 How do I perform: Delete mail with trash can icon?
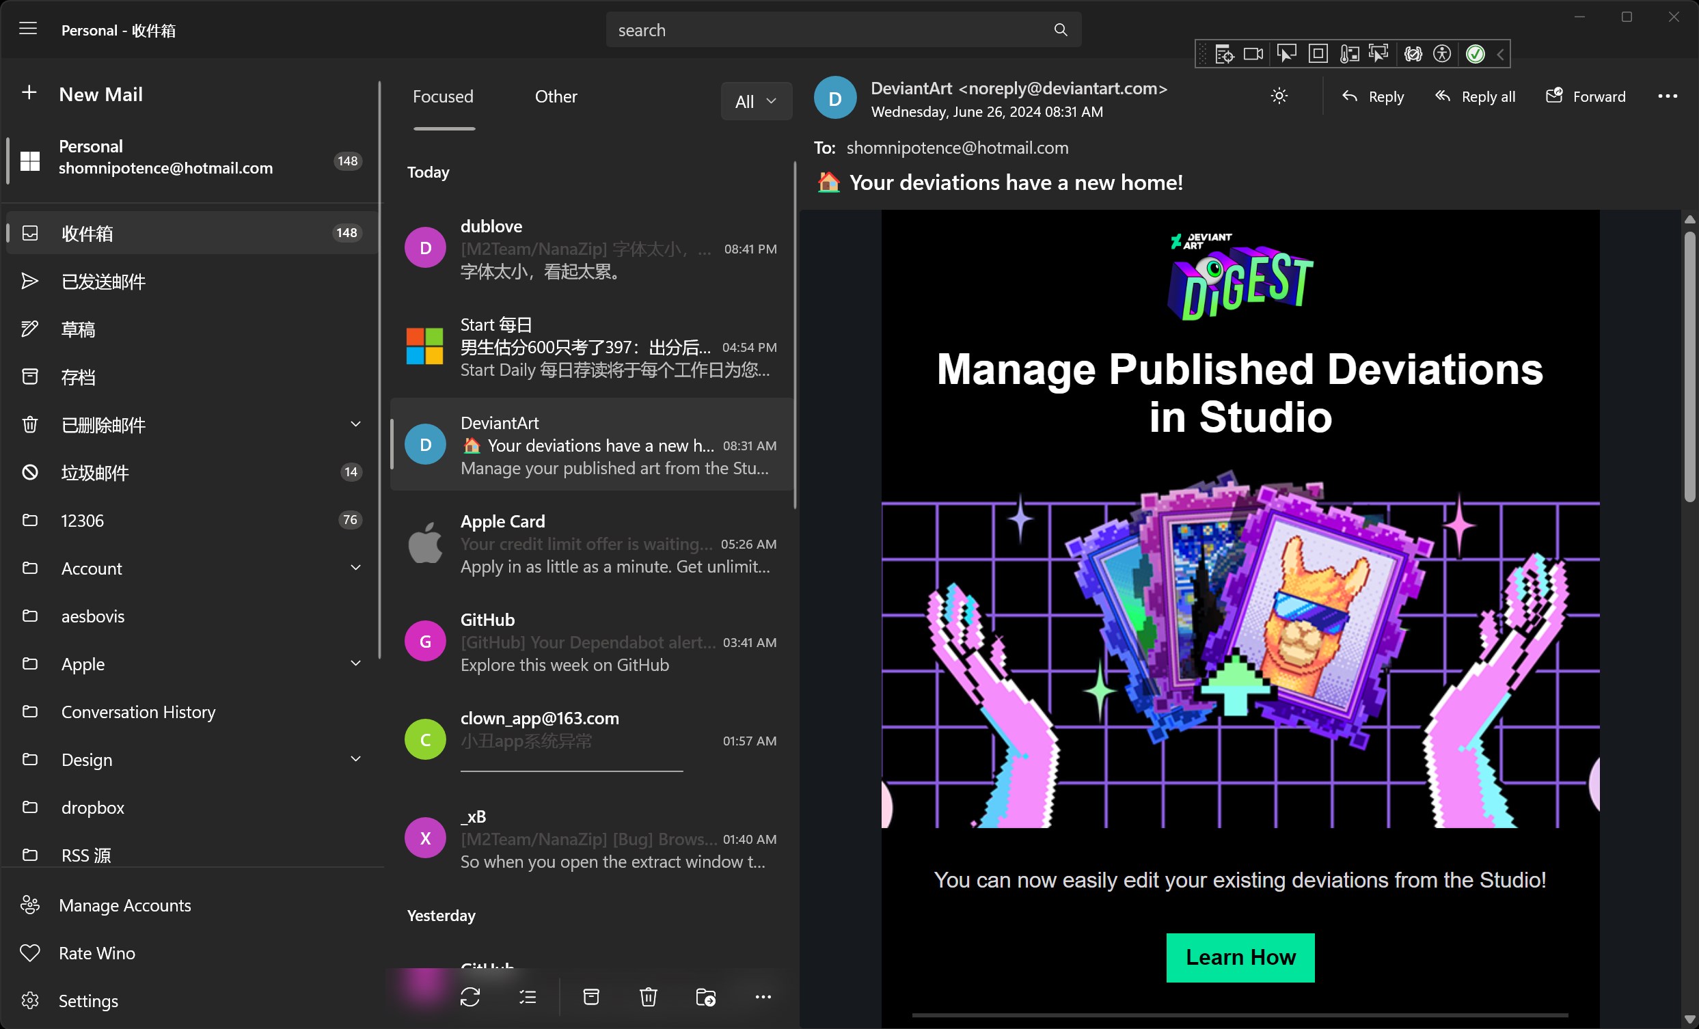pyautogui.click(x=648, y=997)
